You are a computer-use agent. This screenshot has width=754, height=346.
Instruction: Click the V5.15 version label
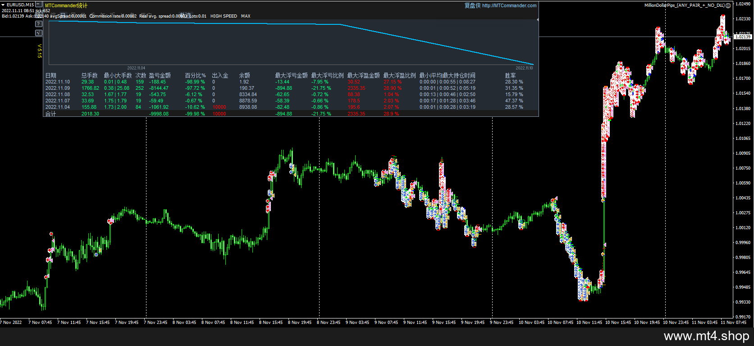click(39, 51)
